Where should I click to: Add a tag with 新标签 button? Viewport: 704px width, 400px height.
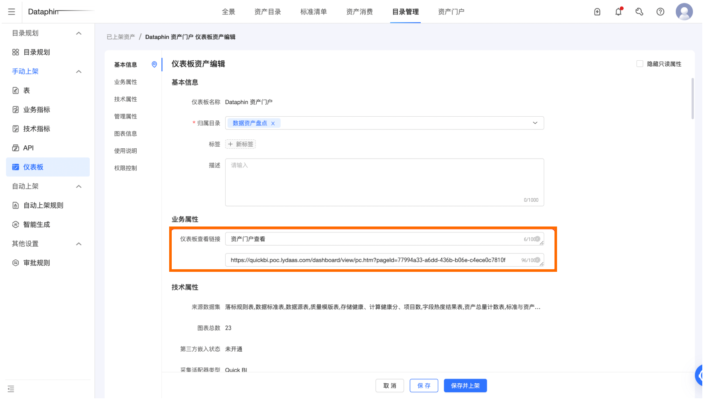(241, 144)
